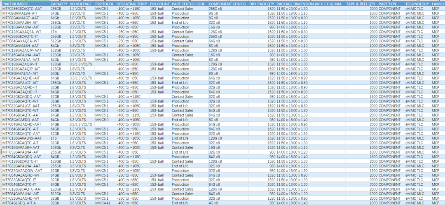Select part number MTFC64GBCAQDQ-AAT

pyautogui.click(x=26, y=156)
